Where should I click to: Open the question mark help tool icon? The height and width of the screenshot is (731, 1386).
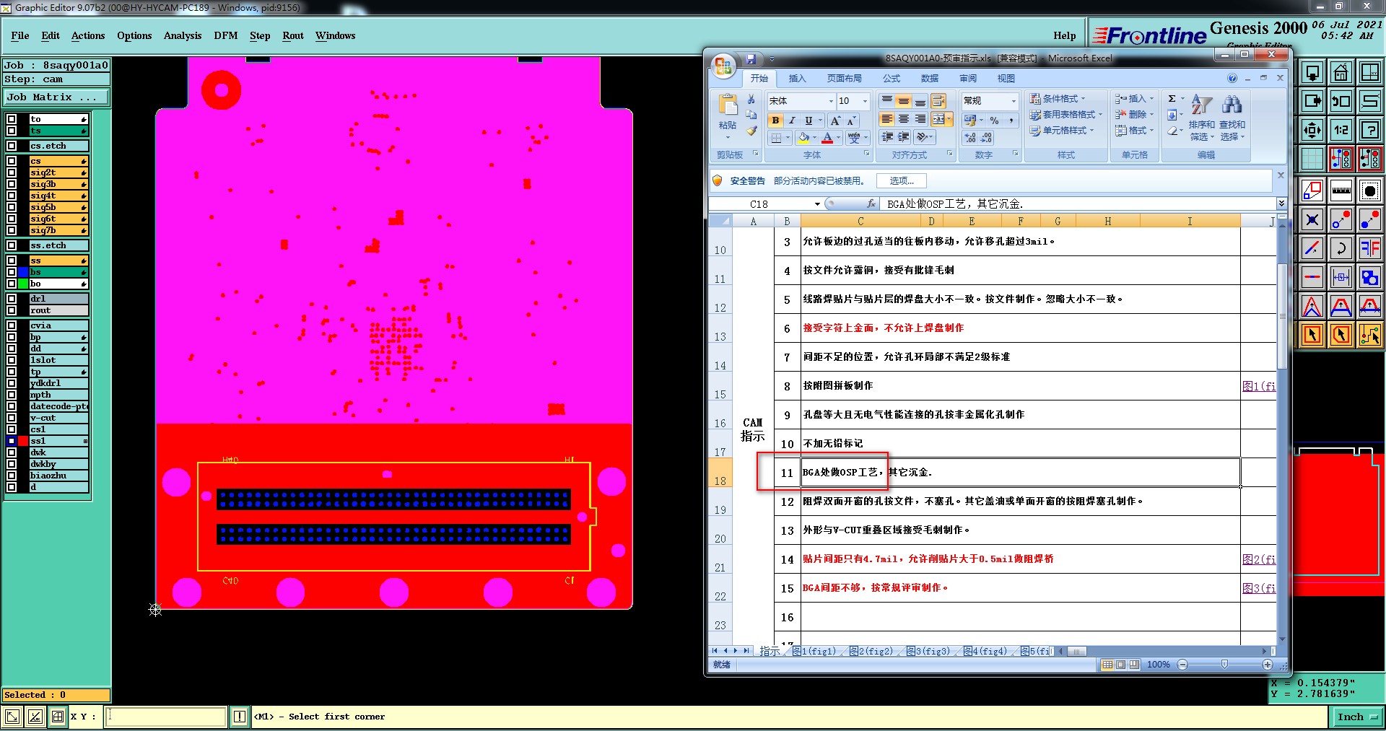click(x=1369, y=130)
